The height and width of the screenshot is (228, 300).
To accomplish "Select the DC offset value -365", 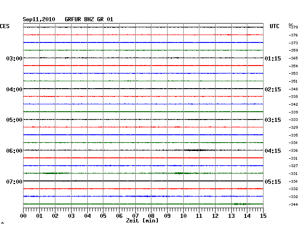I will click(293, 58).
